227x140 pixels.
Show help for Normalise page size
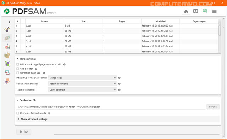[x=44, y=73]
